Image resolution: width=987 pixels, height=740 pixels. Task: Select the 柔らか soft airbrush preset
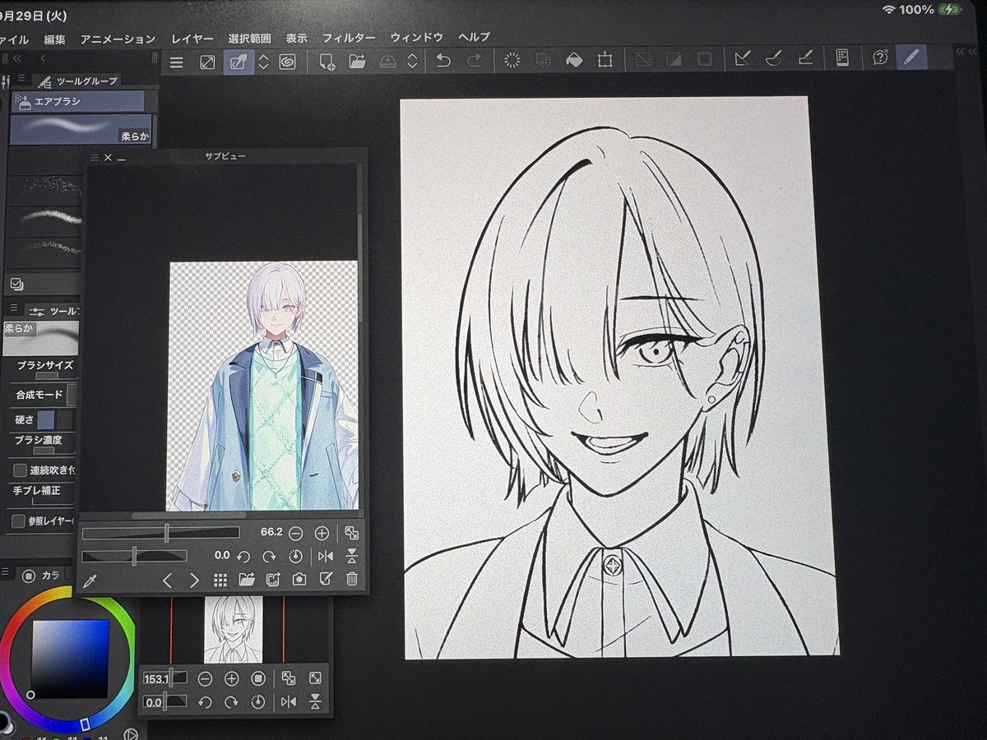click(x=81, y=130)
